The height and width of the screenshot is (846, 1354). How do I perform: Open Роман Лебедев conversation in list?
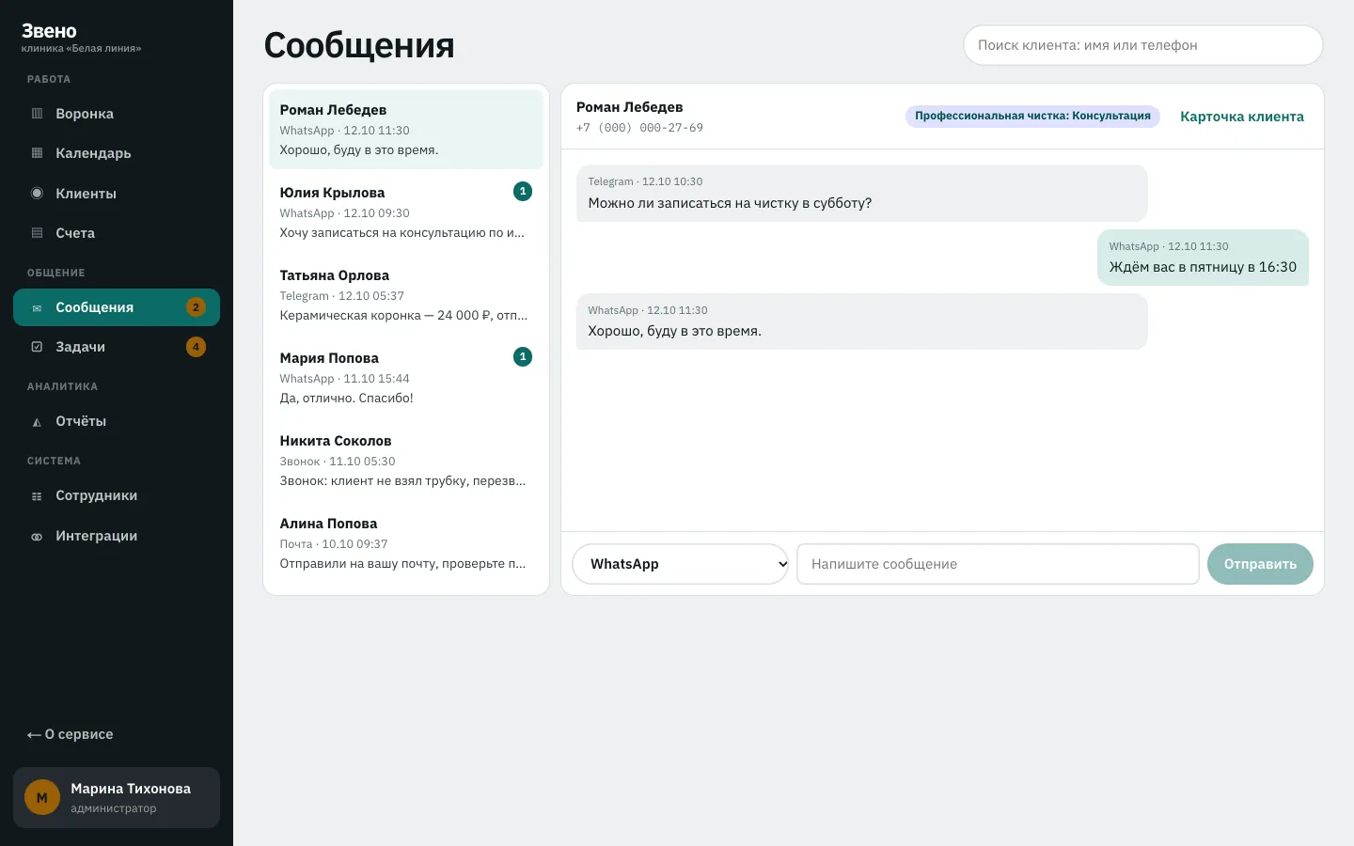click(406, 130)
